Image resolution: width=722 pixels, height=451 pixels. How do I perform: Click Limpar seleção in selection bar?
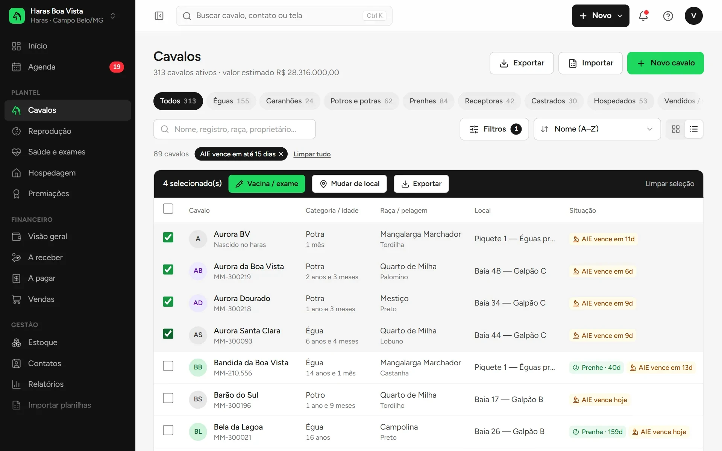670,184
